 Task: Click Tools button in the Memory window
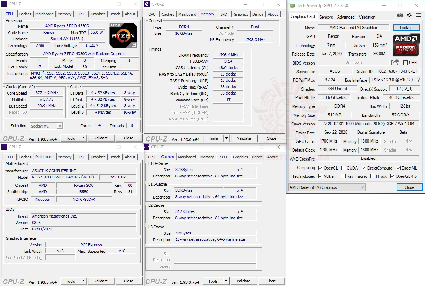[x=213, y=138]
